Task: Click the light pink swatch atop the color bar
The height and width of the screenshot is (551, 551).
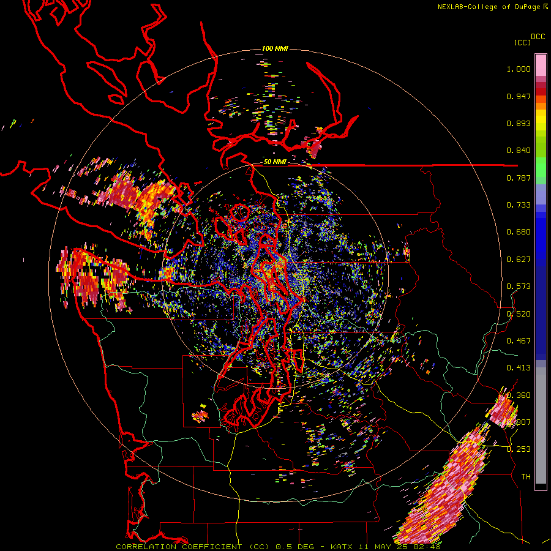Action: click(x=541, y=66)
